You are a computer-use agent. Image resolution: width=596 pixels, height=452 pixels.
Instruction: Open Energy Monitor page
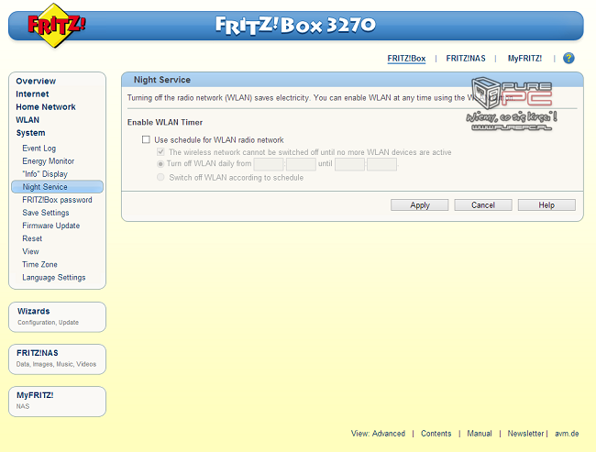pyautogui.click(x=49, y=161)
